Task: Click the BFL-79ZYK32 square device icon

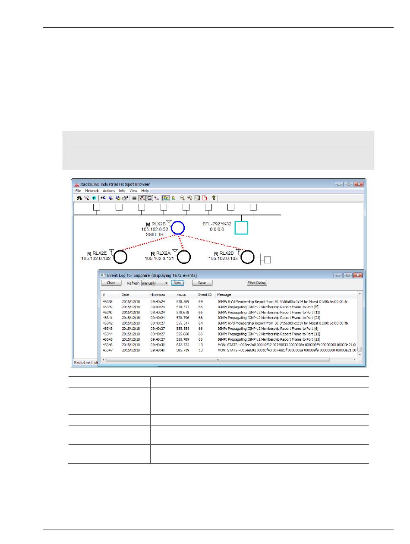Action: click(x=242, y=227)
